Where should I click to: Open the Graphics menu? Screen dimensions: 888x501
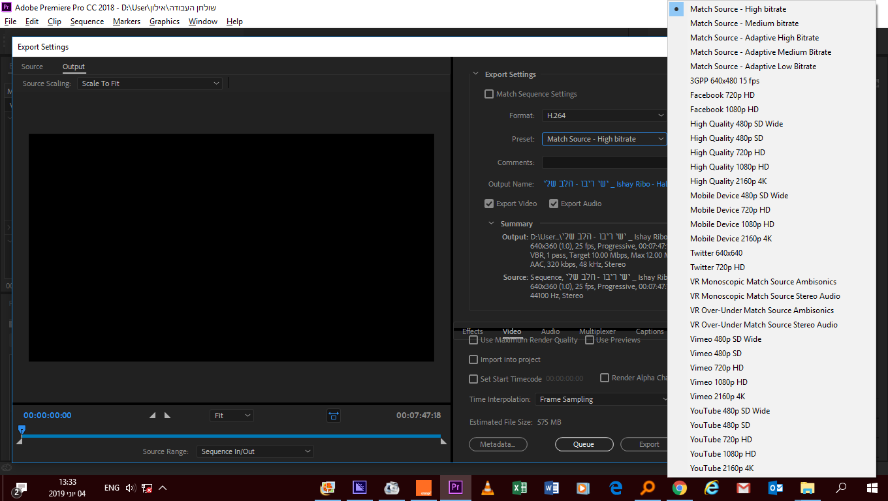point(165,22)
